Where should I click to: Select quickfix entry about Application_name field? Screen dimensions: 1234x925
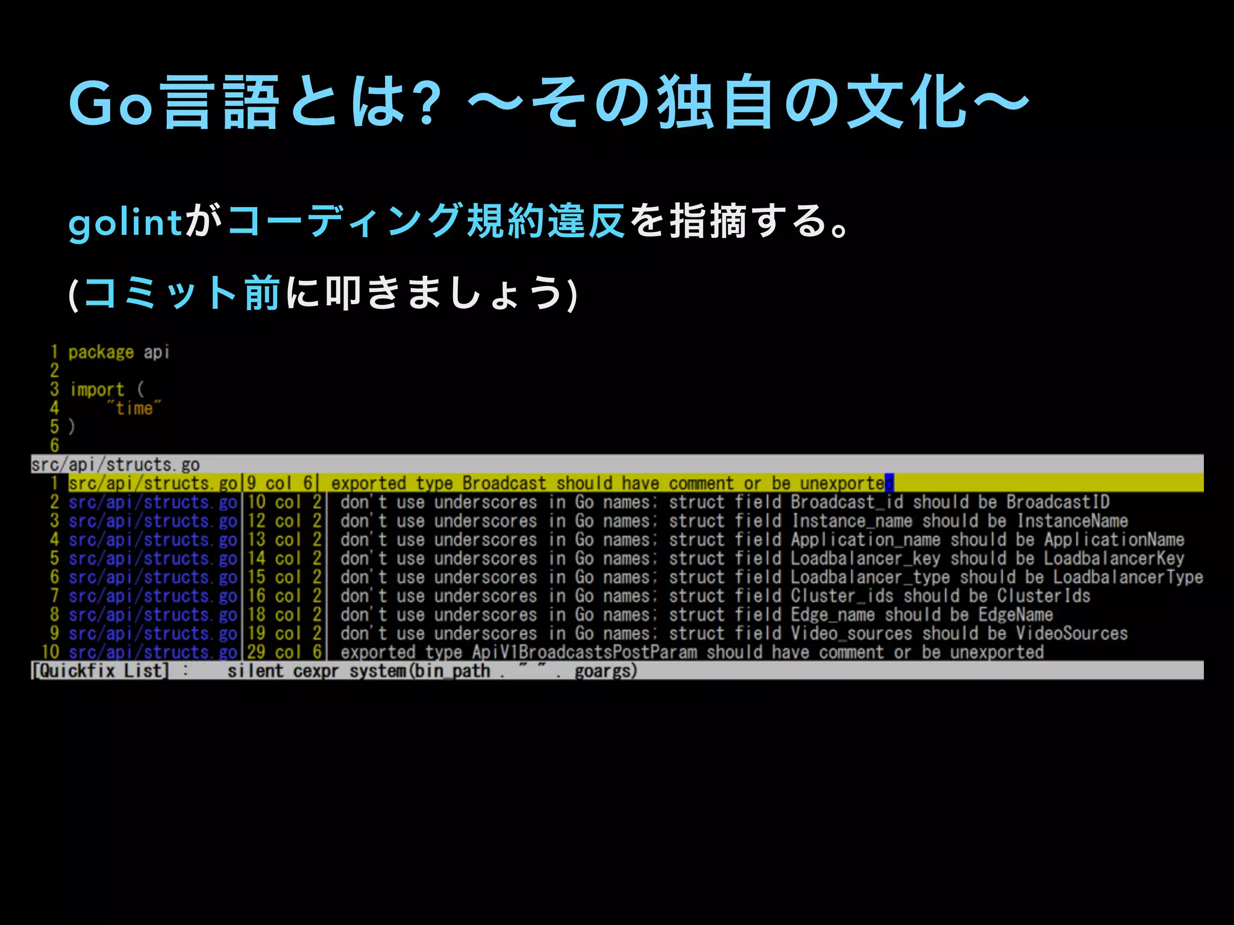[617, 539]
